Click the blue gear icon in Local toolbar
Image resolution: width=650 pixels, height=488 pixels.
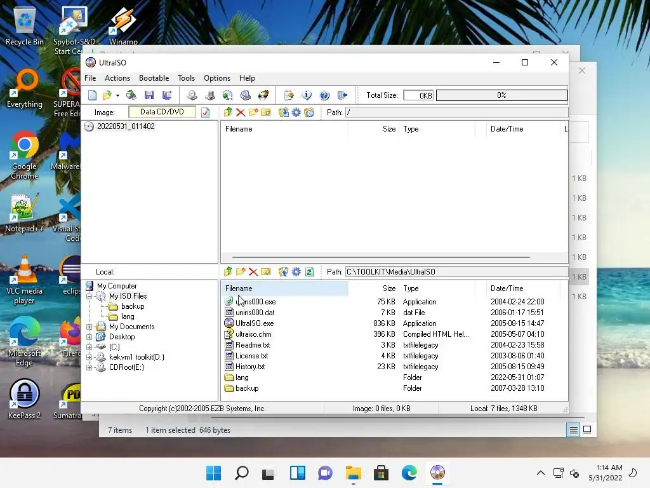coord(296,272)
